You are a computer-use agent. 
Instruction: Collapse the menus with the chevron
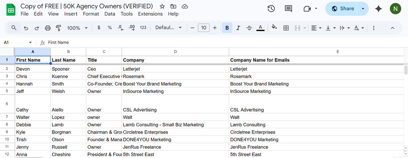click(x=392, y=28)
